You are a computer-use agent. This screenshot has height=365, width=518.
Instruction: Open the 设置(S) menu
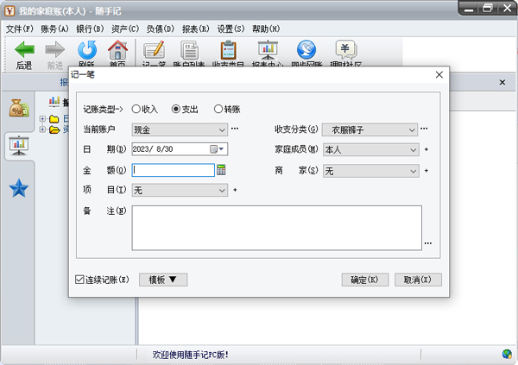[231, 29]
